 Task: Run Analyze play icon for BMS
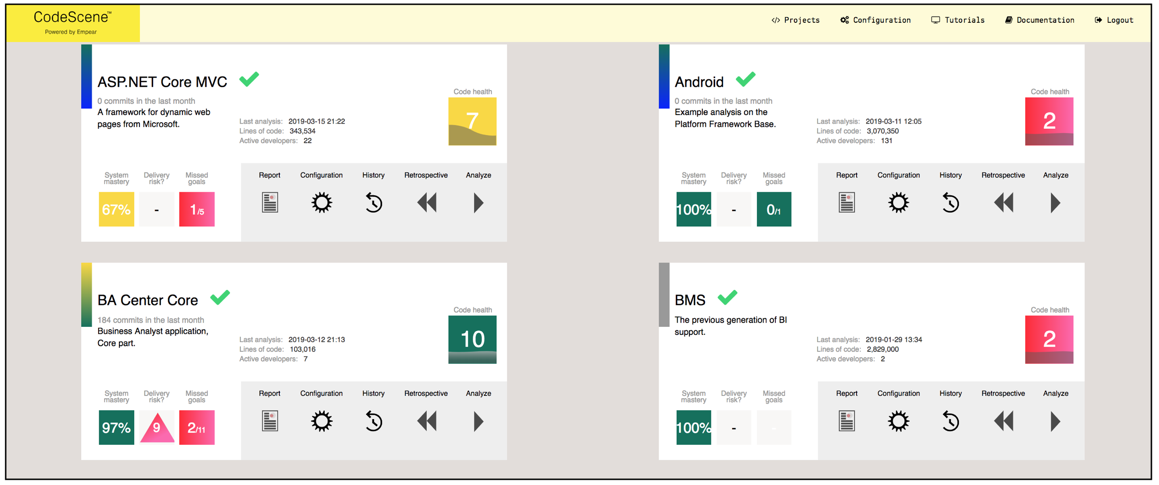[1055, 421]
